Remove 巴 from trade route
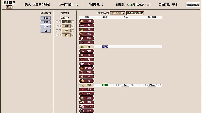Image resolution: width=202 pixels, height=113 pixels. click(73, 35)
